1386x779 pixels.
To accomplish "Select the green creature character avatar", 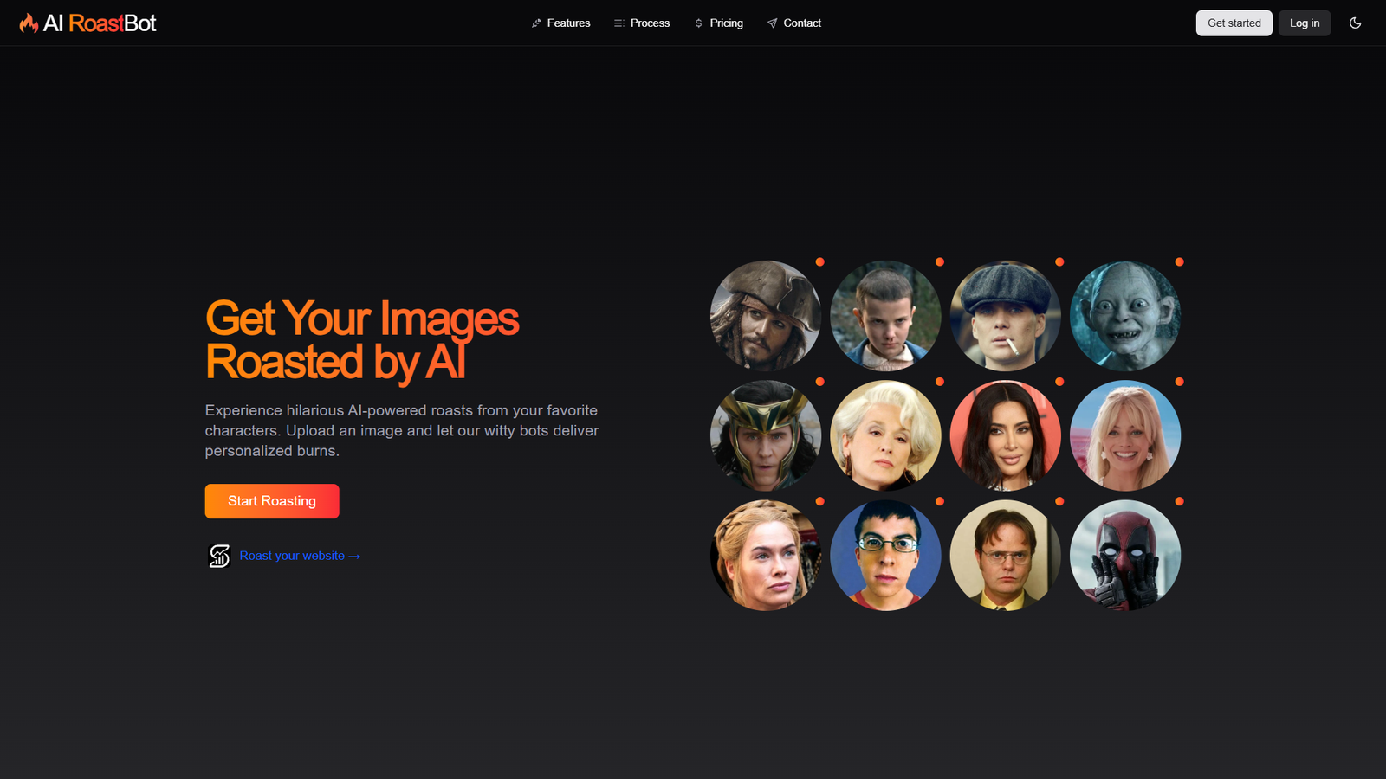I will [x=1125, y=316].
